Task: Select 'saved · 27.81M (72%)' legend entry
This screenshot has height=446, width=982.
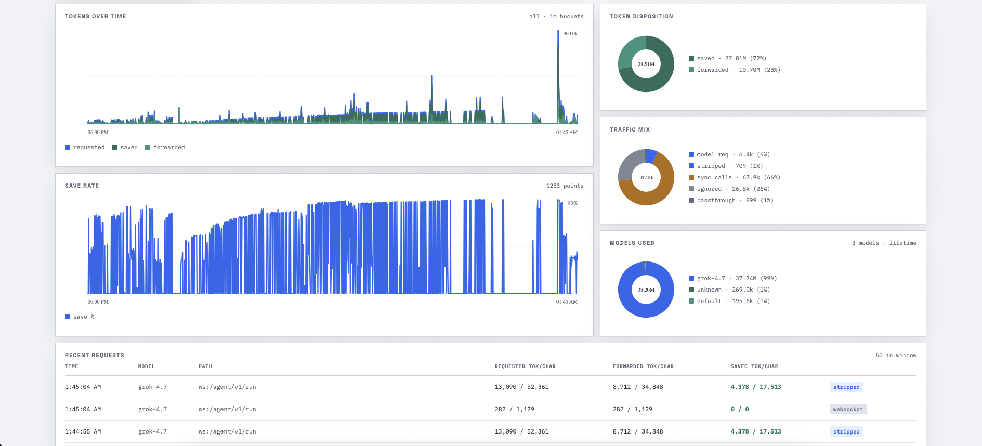Action: click(x=728, y=58)
